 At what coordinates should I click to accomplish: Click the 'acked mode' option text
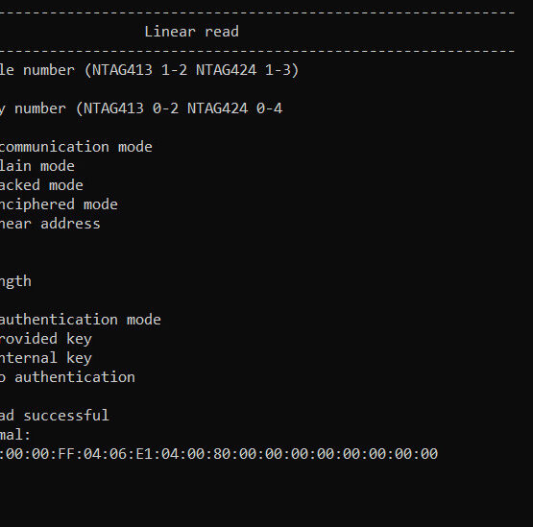tap(41, 185)
